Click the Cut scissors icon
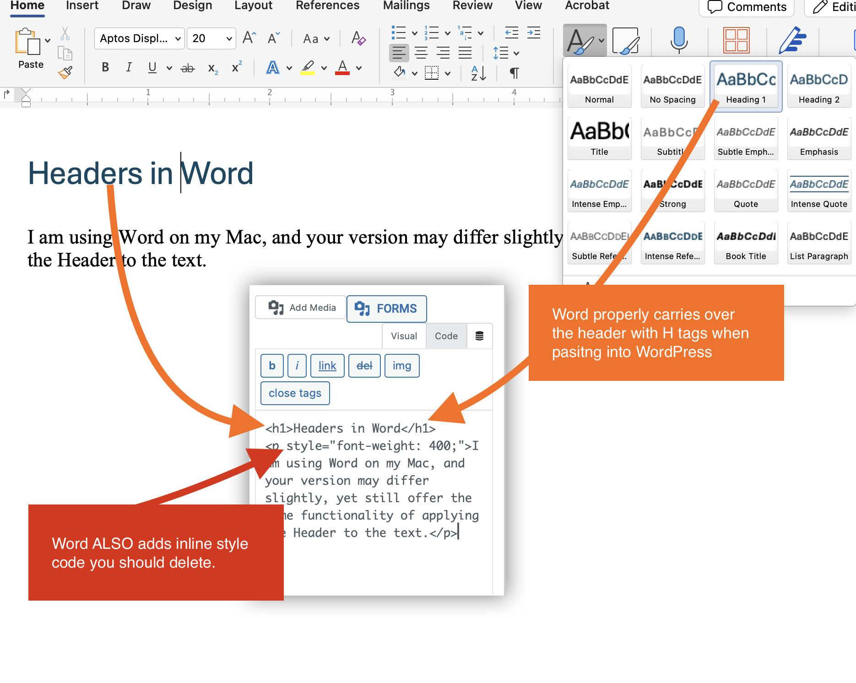The image size is (856, 683). click(65, 34)
